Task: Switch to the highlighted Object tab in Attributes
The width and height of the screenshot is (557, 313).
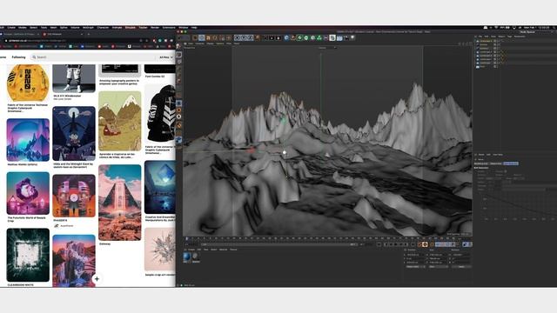Action: [x=511, y=163]
